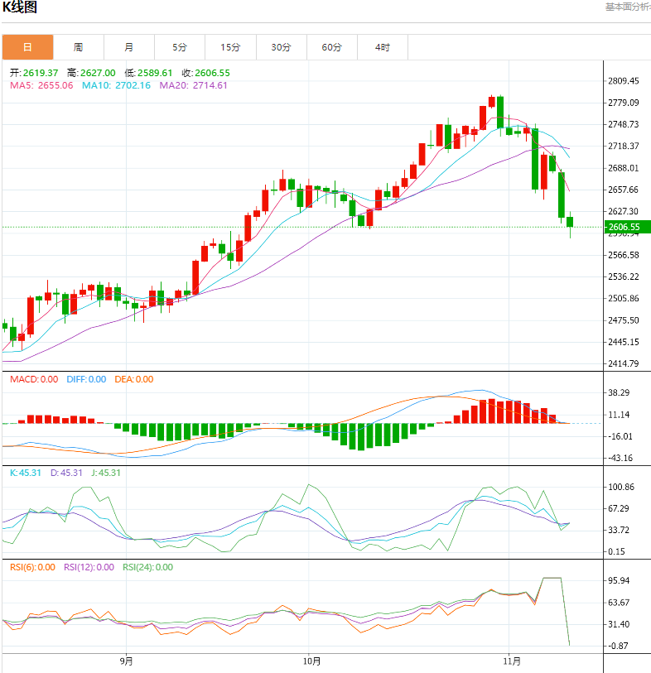Switch to the 月 monthly tab
The height and width of the screenshot is (673, 651).
click(x=129, y=47)
